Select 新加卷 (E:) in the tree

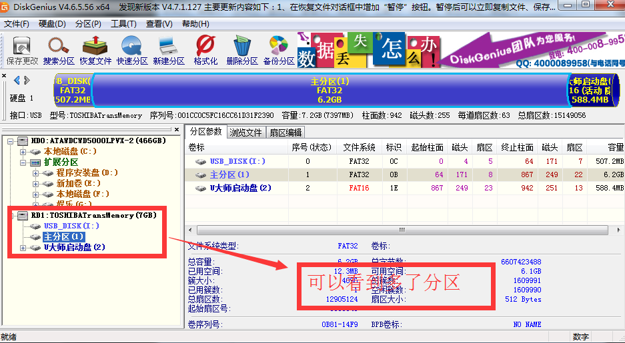78,183
